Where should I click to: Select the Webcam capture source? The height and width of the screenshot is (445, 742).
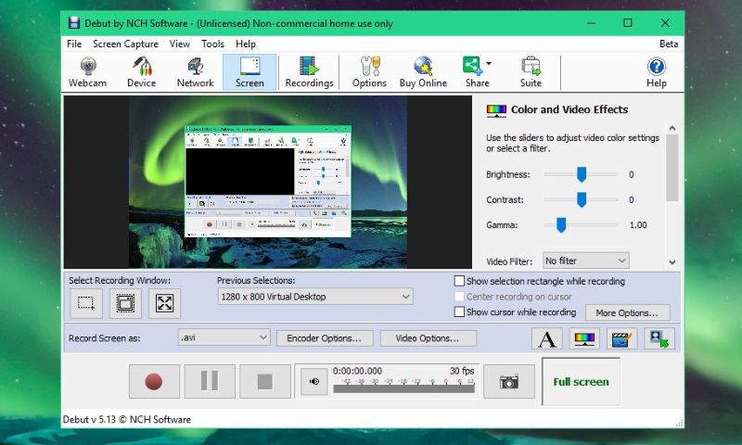pos(87,72)
